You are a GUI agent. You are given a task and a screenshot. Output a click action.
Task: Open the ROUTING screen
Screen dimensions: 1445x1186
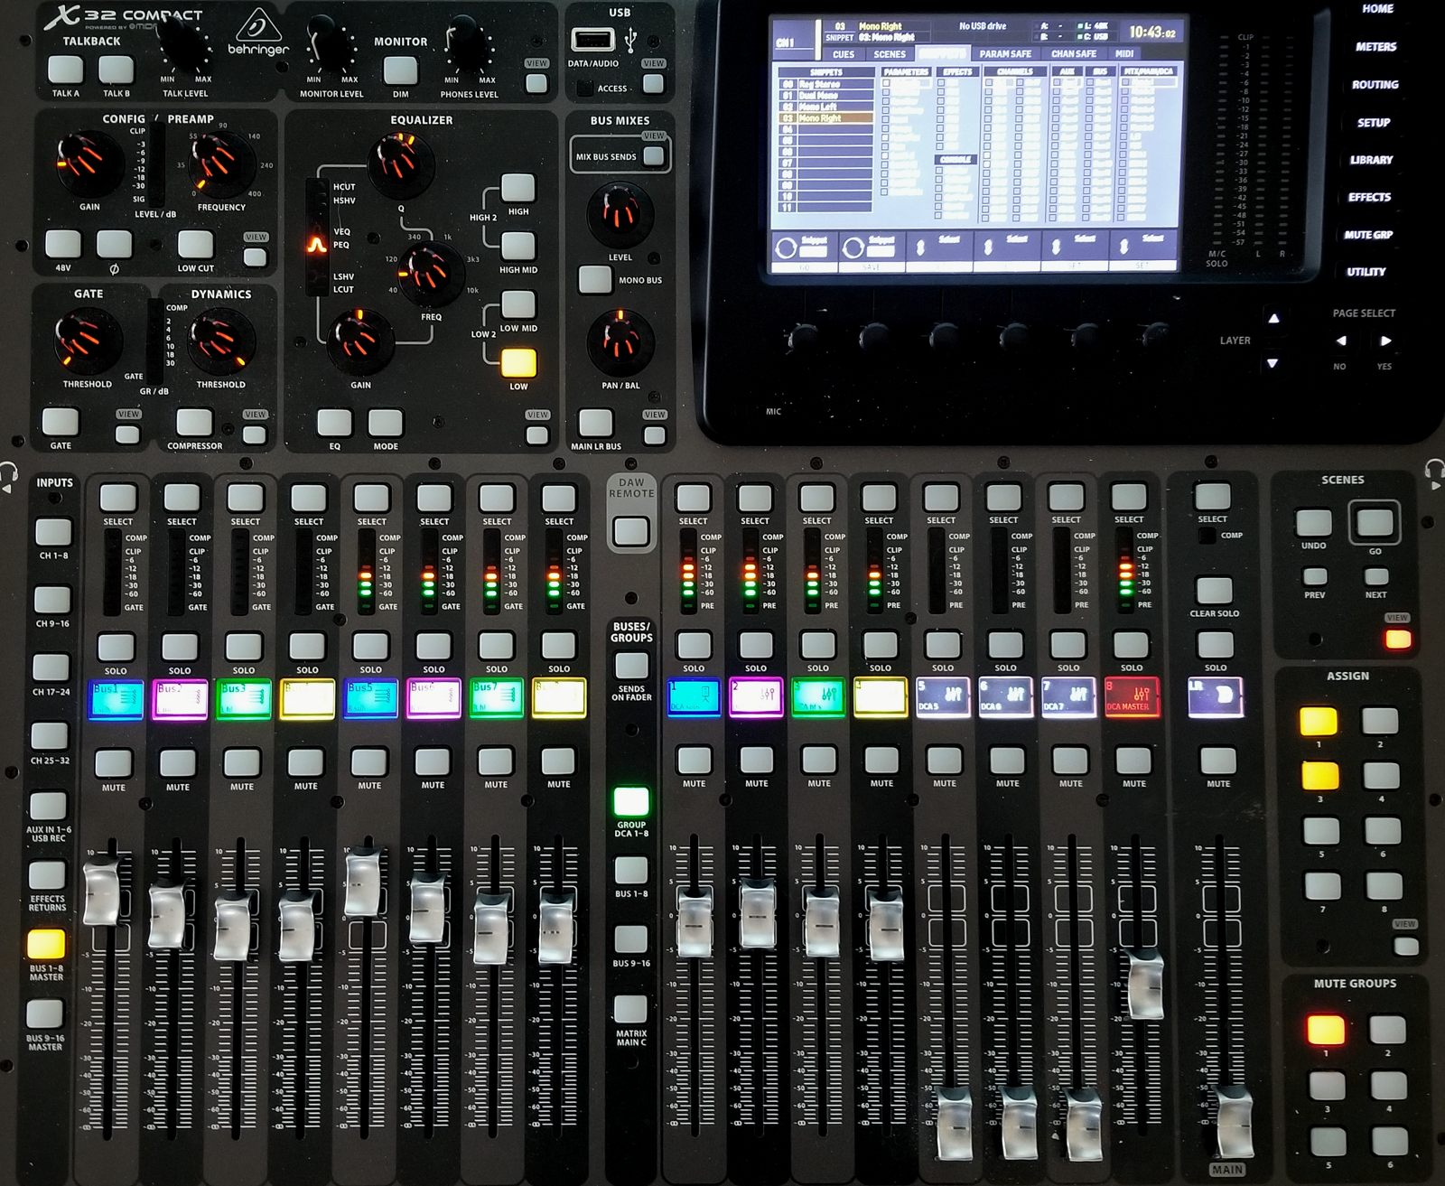pos(1375,85)
